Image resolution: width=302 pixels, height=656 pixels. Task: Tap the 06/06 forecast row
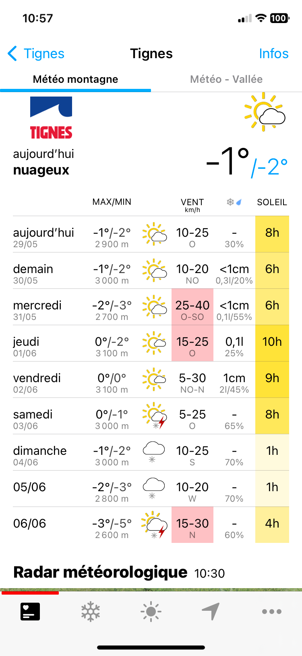pos(151,525)
